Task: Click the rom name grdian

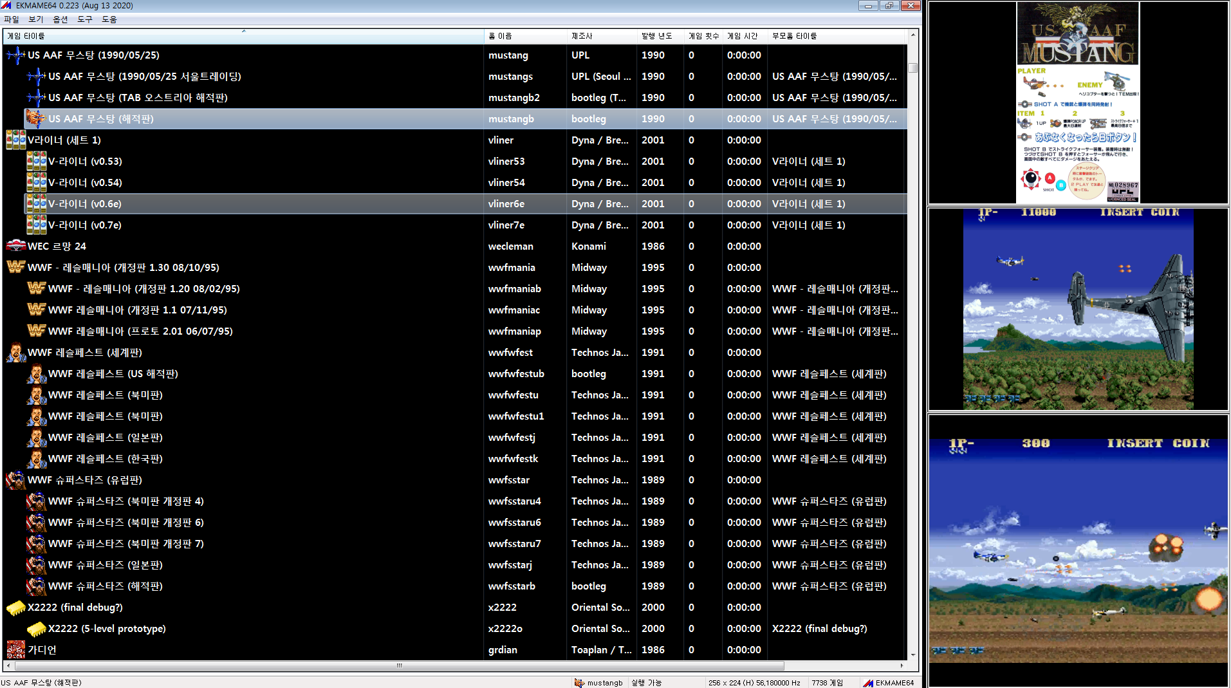Action: pyautogui.click(x=503, y=650)
